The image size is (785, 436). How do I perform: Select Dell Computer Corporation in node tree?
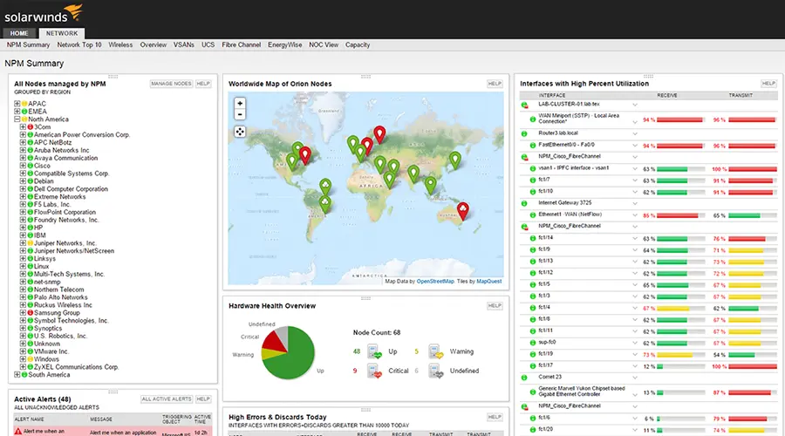[x=71, y=189]
